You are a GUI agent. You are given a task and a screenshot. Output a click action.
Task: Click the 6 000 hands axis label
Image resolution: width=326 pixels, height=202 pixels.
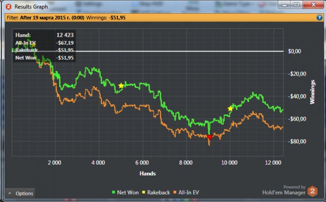point(142,162)
